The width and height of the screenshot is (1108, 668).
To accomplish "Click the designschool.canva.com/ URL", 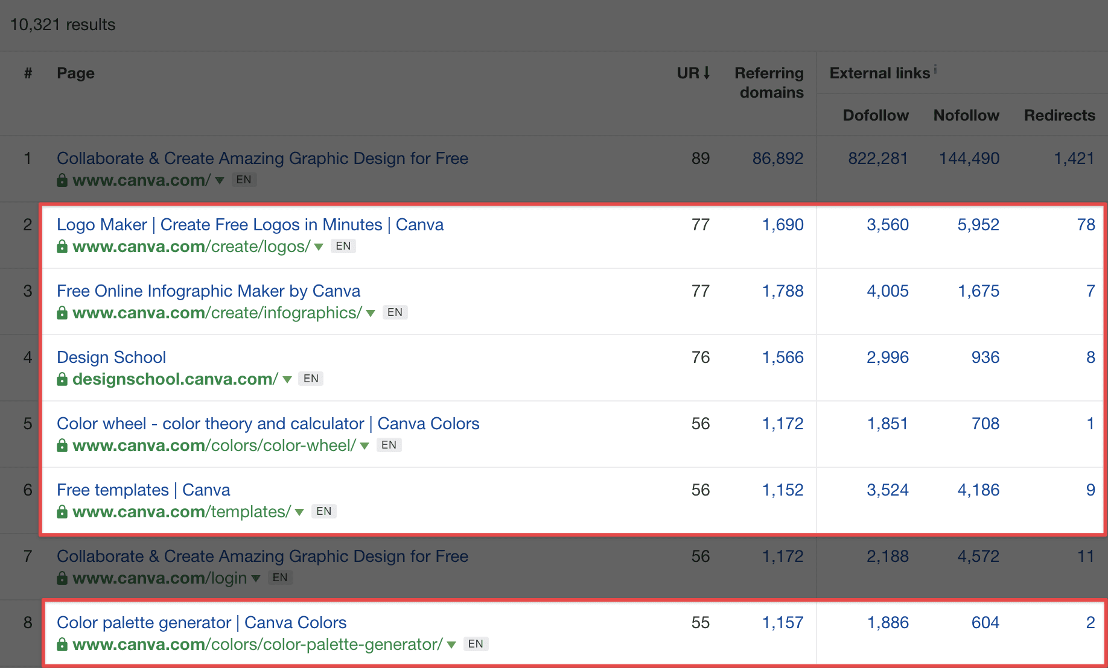I will 175,379.
